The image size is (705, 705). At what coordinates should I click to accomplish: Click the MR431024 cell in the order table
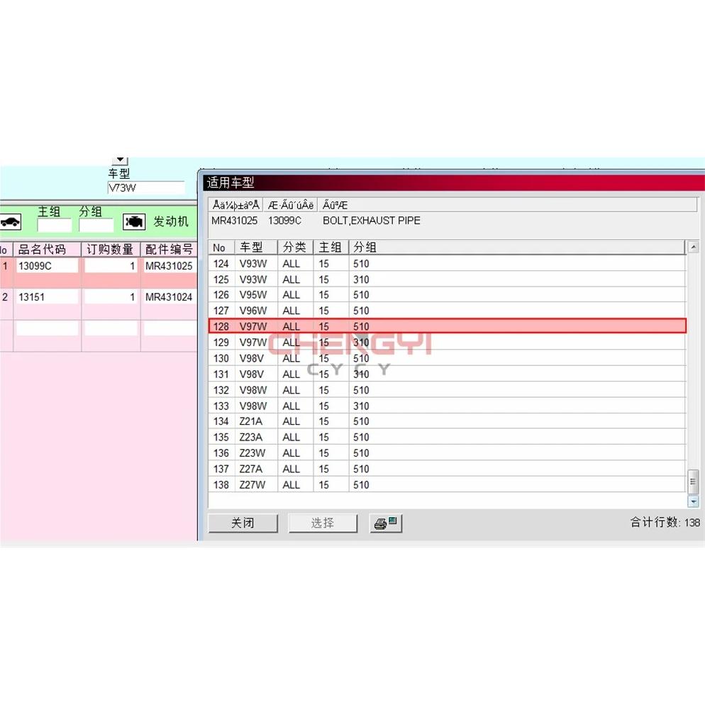point(169,296)
